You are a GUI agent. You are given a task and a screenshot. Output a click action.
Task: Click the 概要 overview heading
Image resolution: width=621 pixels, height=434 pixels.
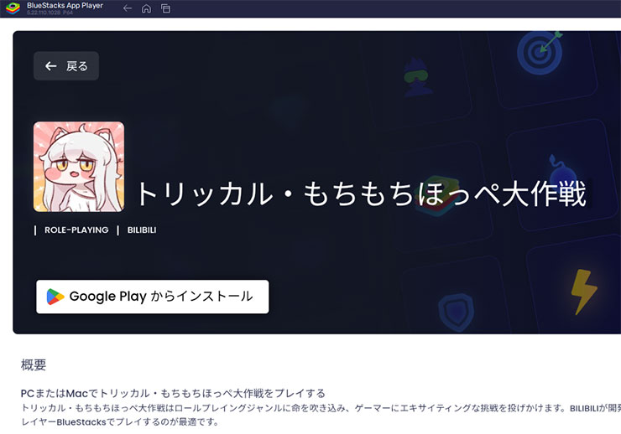tap(34, 365)
